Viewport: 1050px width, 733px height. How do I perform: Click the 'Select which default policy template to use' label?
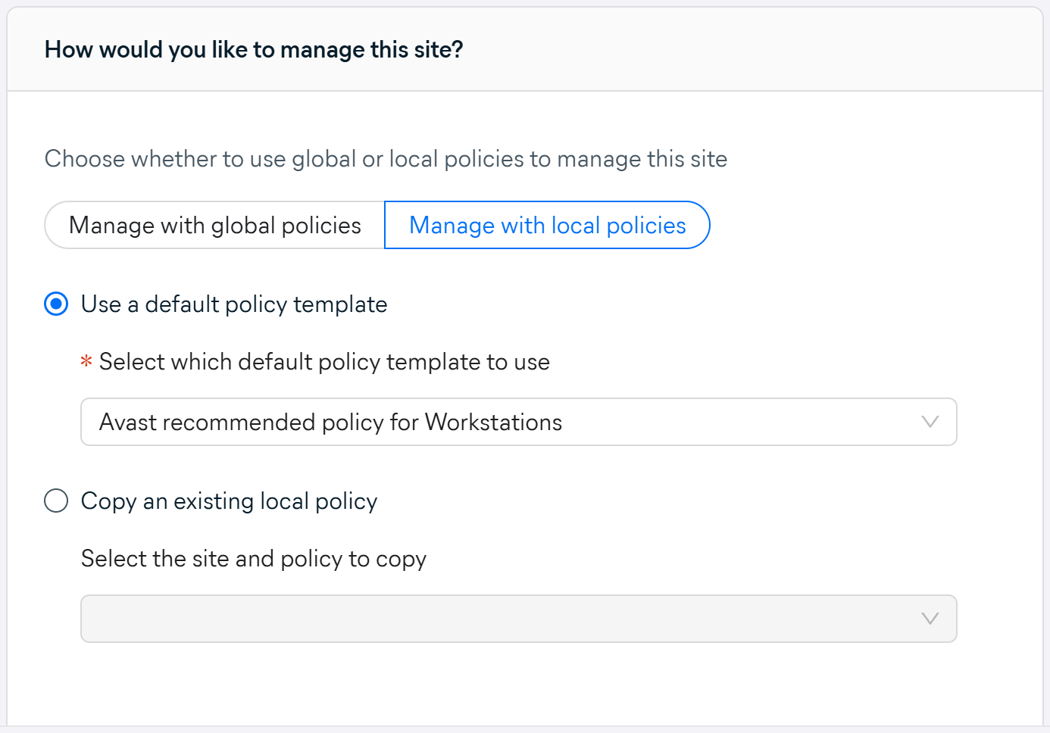coord(324,362)
